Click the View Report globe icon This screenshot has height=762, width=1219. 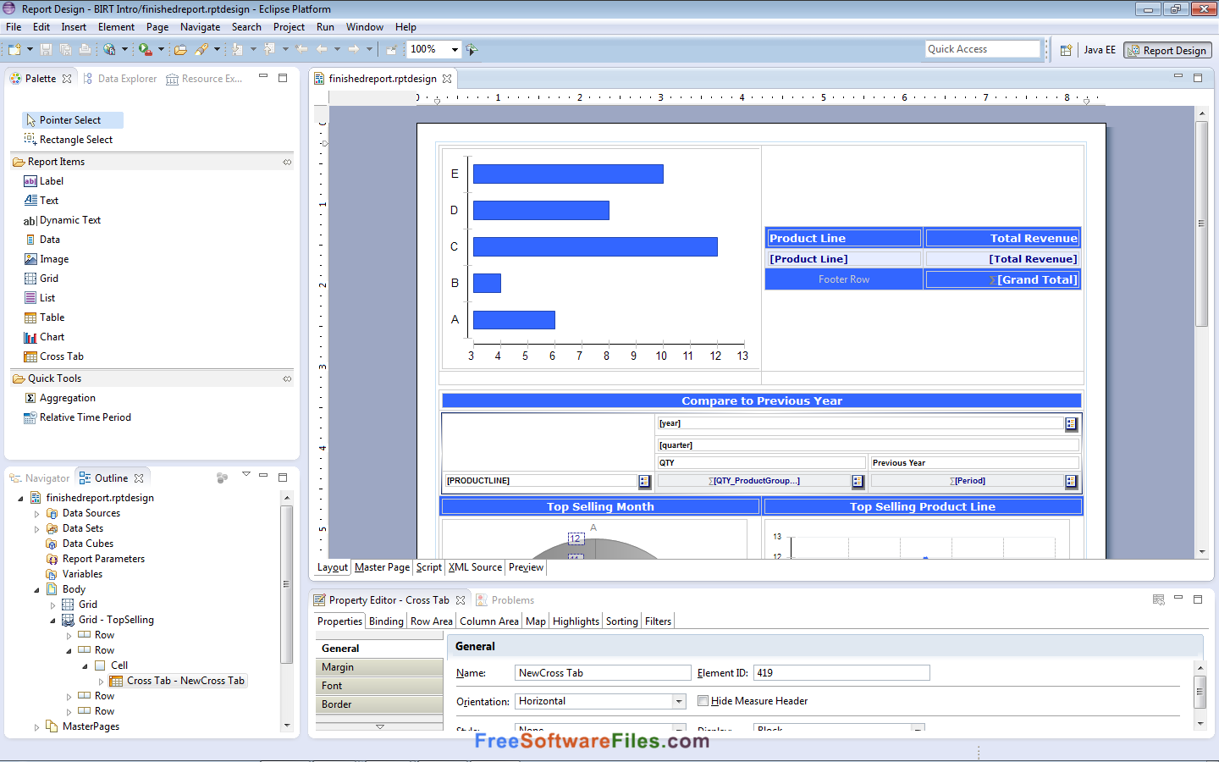click(109, 49)
